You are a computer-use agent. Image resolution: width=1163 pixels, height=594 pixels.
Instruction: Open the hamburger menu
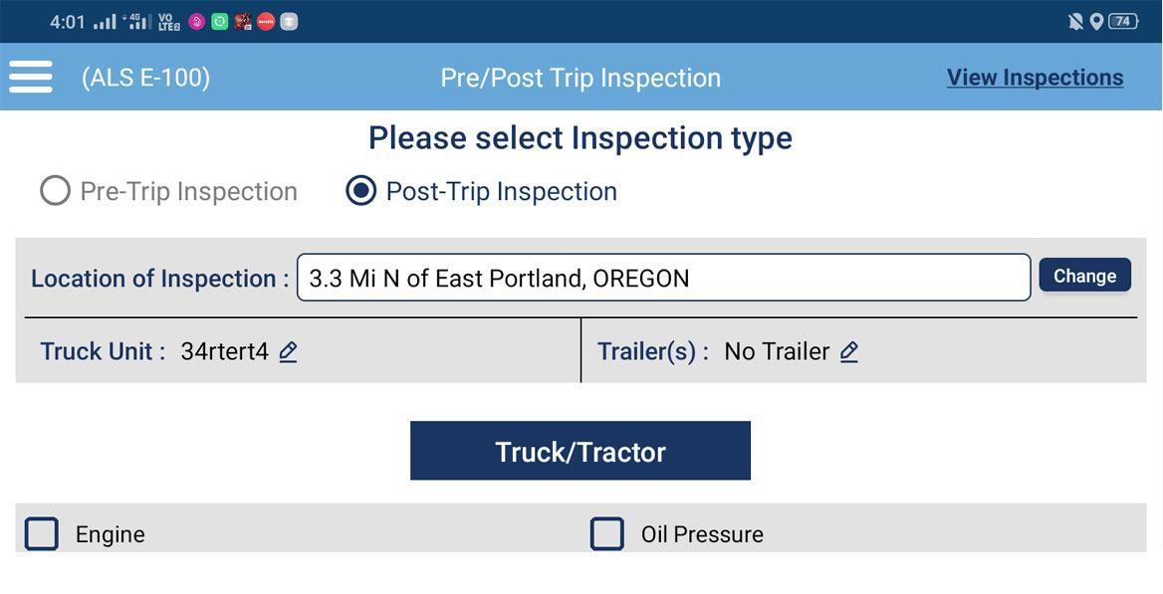(30, 77)
